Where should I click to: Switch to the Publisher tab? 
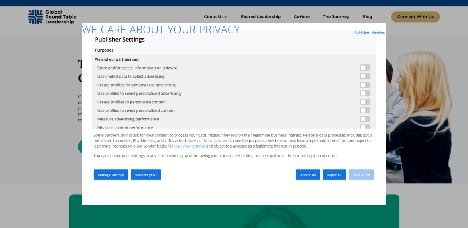pyautogui.click(x=362, y=33)
